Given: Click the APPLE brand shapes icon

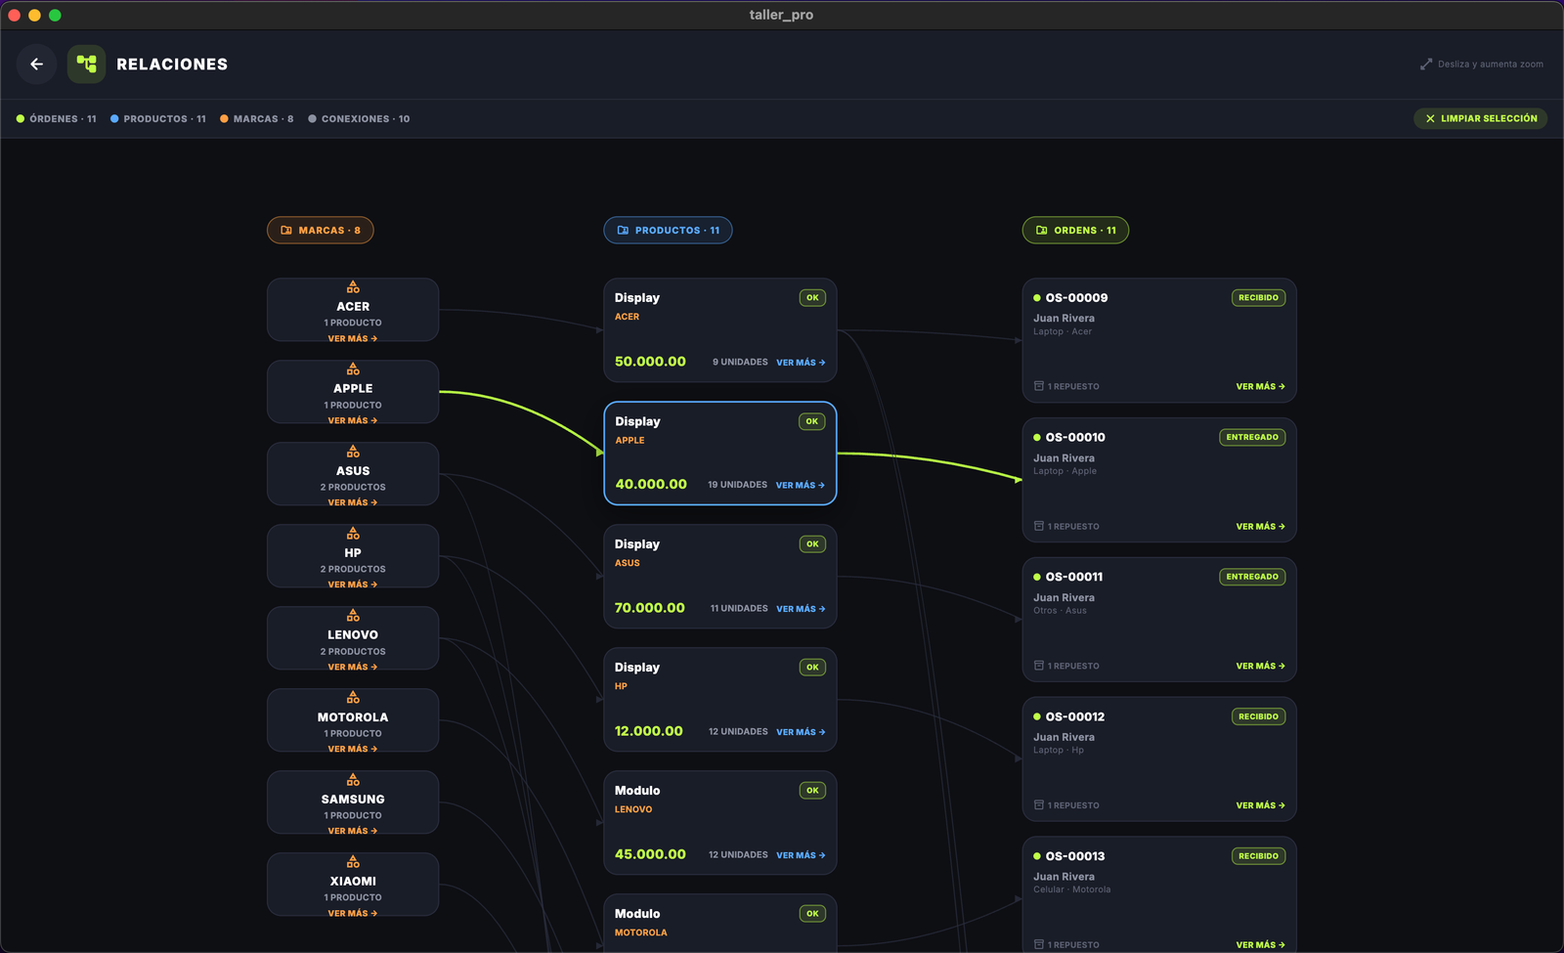Looking at the screenshot, I should coord(353,369).
